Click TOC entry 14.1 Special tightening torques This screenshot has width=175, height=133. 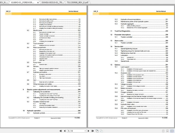141,49
